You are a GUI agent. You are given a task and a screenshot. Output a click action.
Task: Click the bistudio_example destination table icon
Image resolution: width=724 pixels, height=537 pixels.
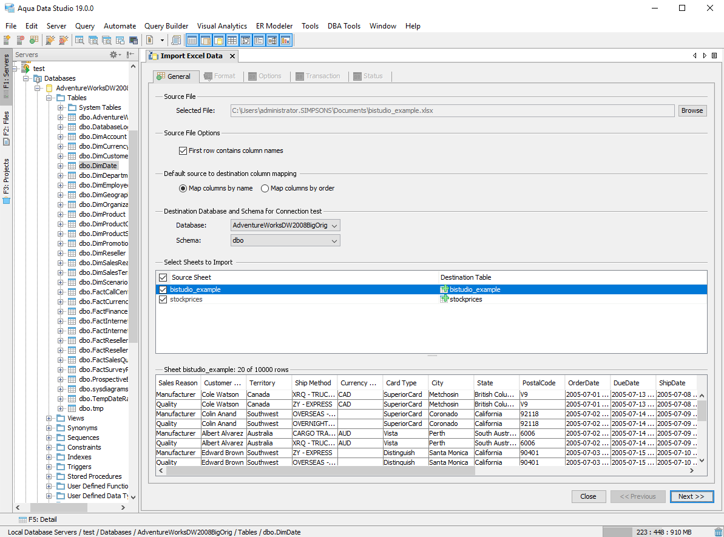(x=444, y=289)
